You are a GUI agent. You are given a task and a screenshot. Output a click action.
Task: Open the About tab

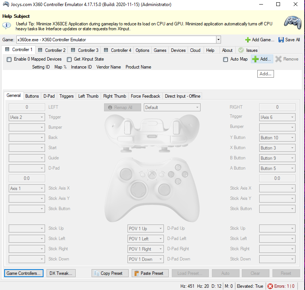coord(227,50)
